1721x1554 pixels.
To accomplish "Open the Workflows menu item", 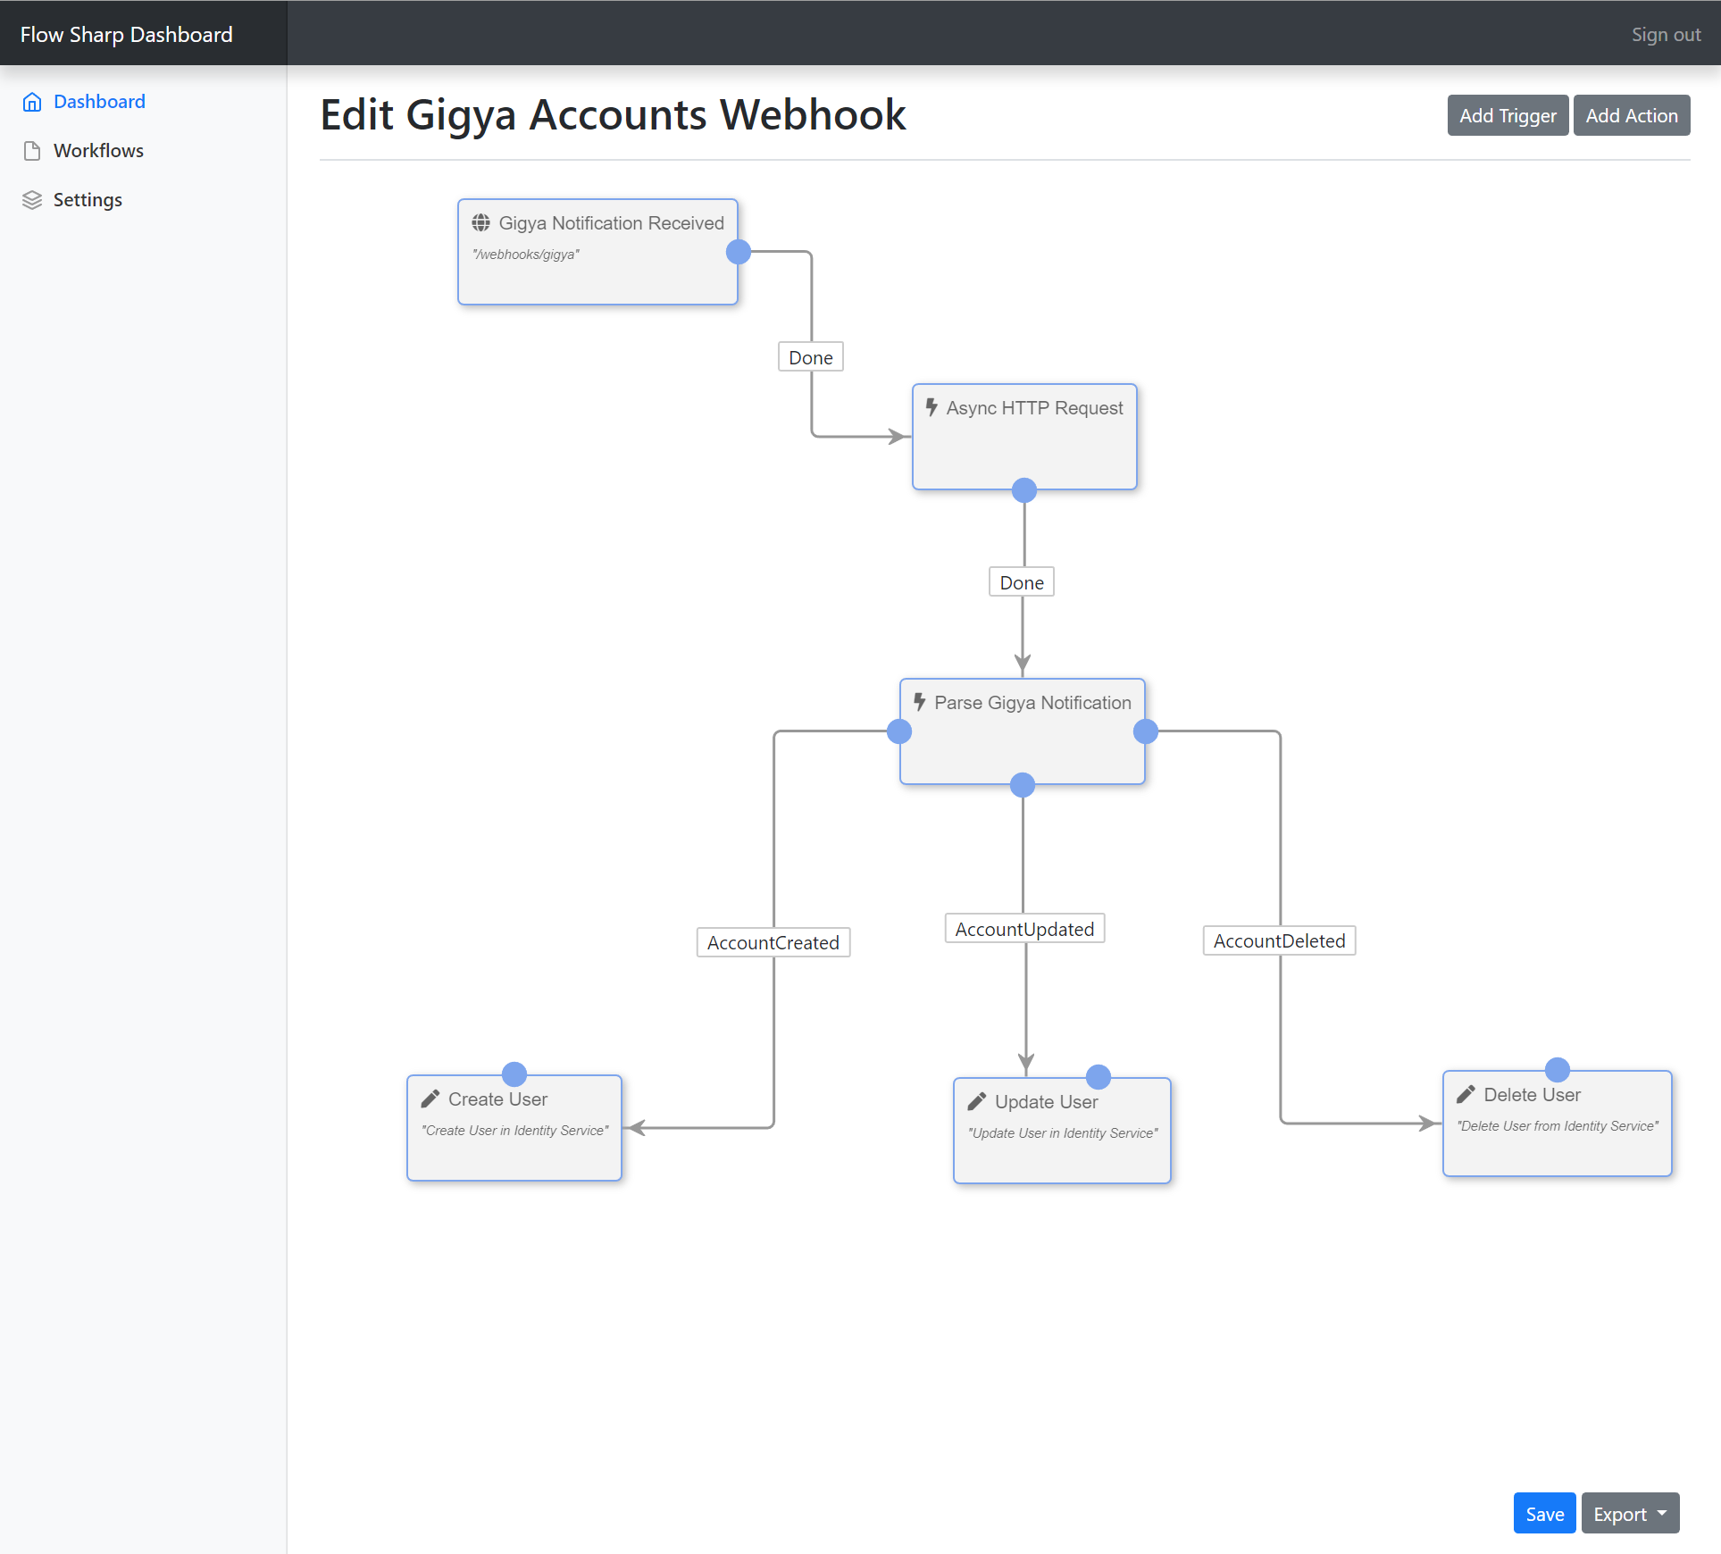I will tap(98, 151).
